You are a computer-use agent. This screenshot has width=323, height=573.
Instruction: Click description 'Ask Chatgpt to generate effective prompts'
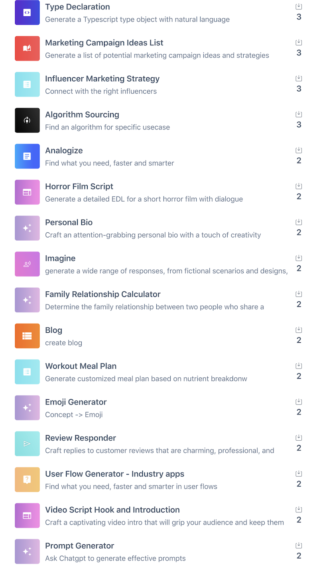pos(115,558)
